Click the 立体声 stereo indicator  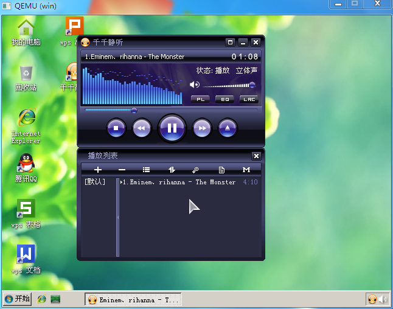click(x=246, y=71)
